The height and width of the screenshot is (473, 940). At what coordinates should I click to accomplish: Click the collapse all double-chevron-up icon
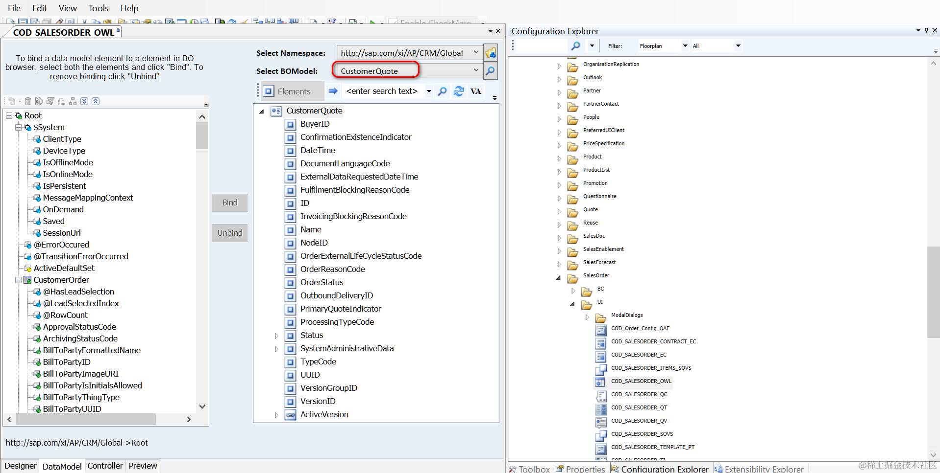click(96, 101)
